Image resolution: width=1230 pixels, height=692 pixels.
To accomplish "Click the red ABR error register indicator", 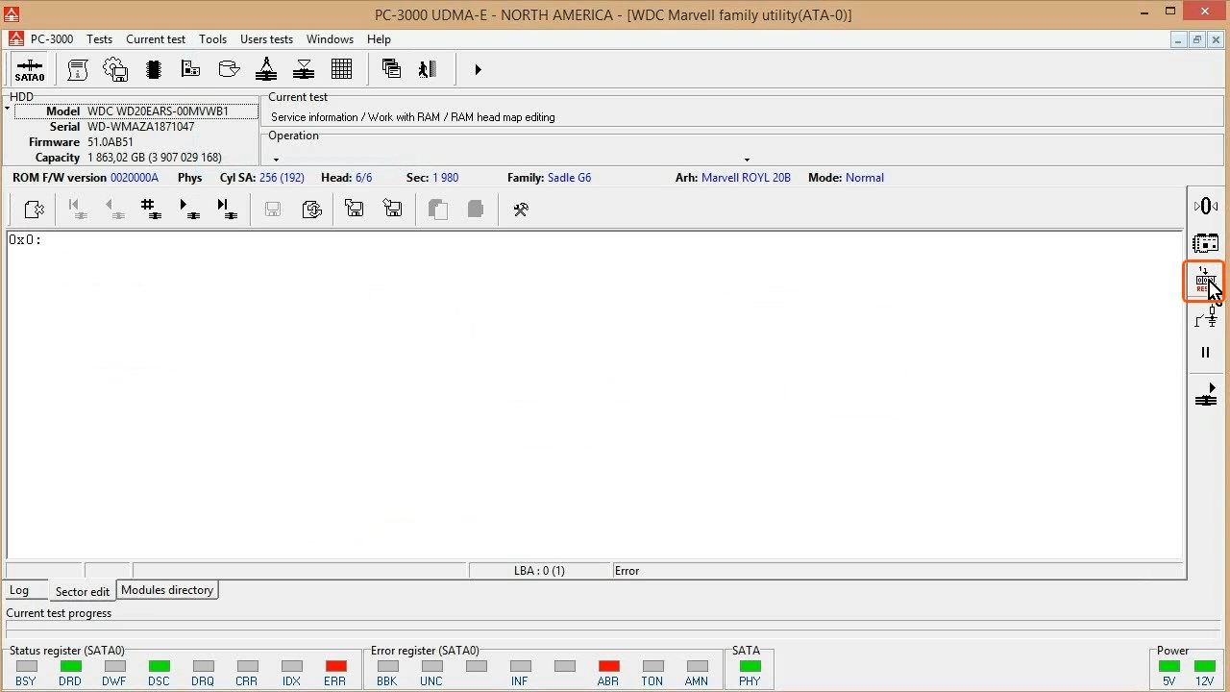I will pyautogui.click(x=608, y=666).
